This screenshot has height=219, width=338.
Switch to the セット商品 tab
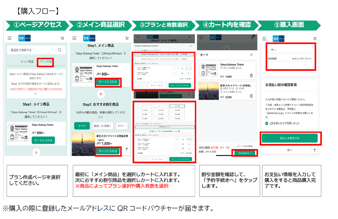click(x=27, y=62)
